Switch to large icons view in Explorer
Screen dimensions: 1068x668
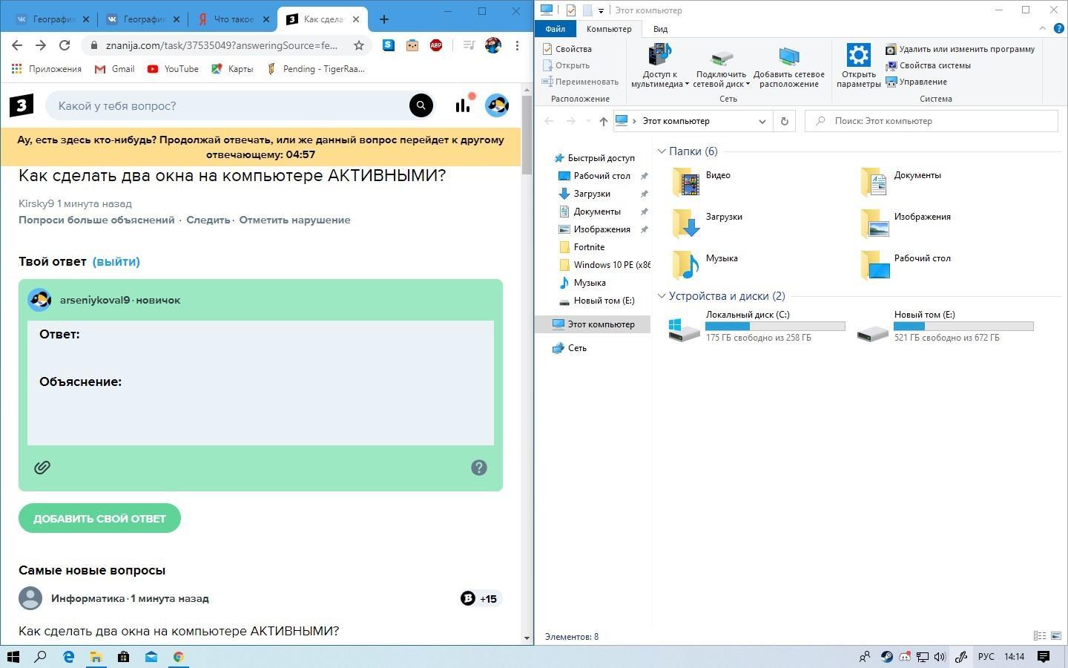(1055, 636)
